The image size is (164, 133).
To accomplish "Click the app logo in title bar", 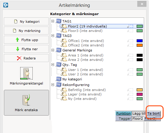I will (6, 5).
